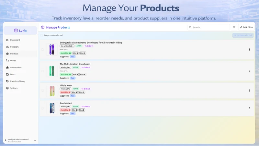259x146 pixels.
Task: Select the BO Digital Solutions snowboard checkbox
Action: (x=43, y=50)
